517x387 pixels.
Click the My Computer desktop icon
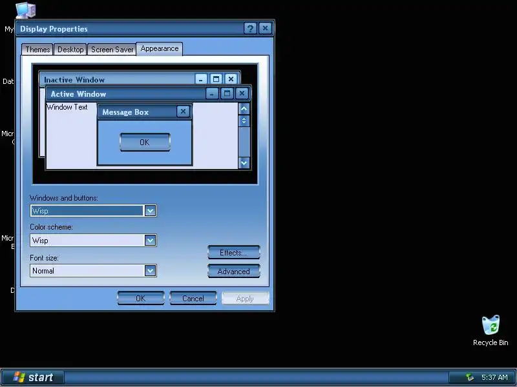(25, 10)
